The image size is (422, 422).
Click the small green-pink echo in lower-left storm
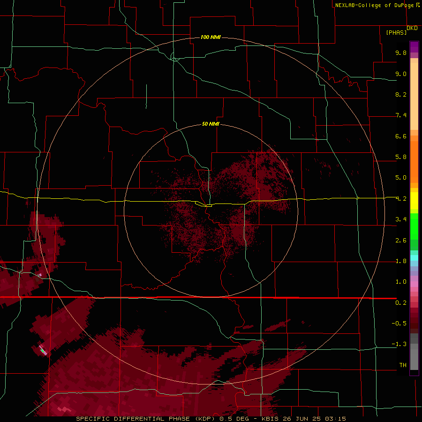(x=43, y=350)
